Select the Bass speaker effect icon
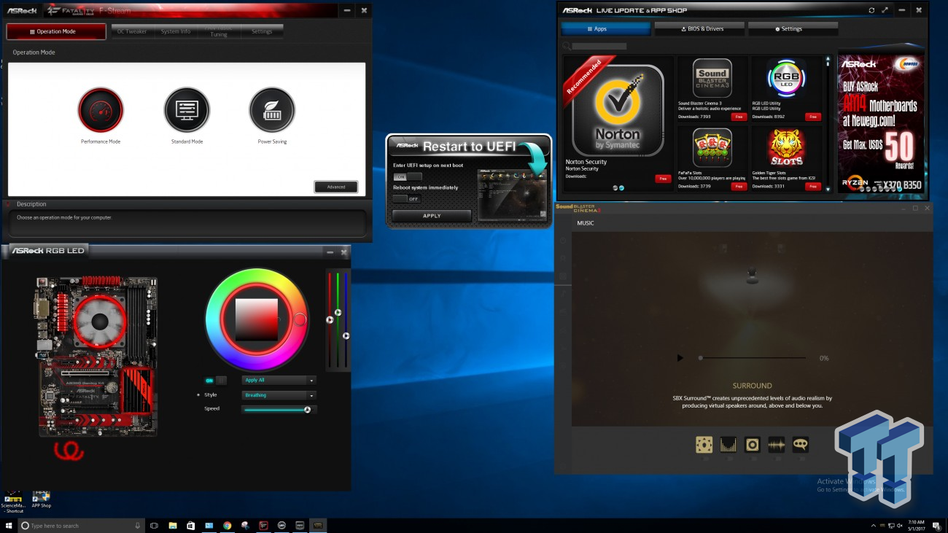This screenshot has height=533, width=948. 753,445
